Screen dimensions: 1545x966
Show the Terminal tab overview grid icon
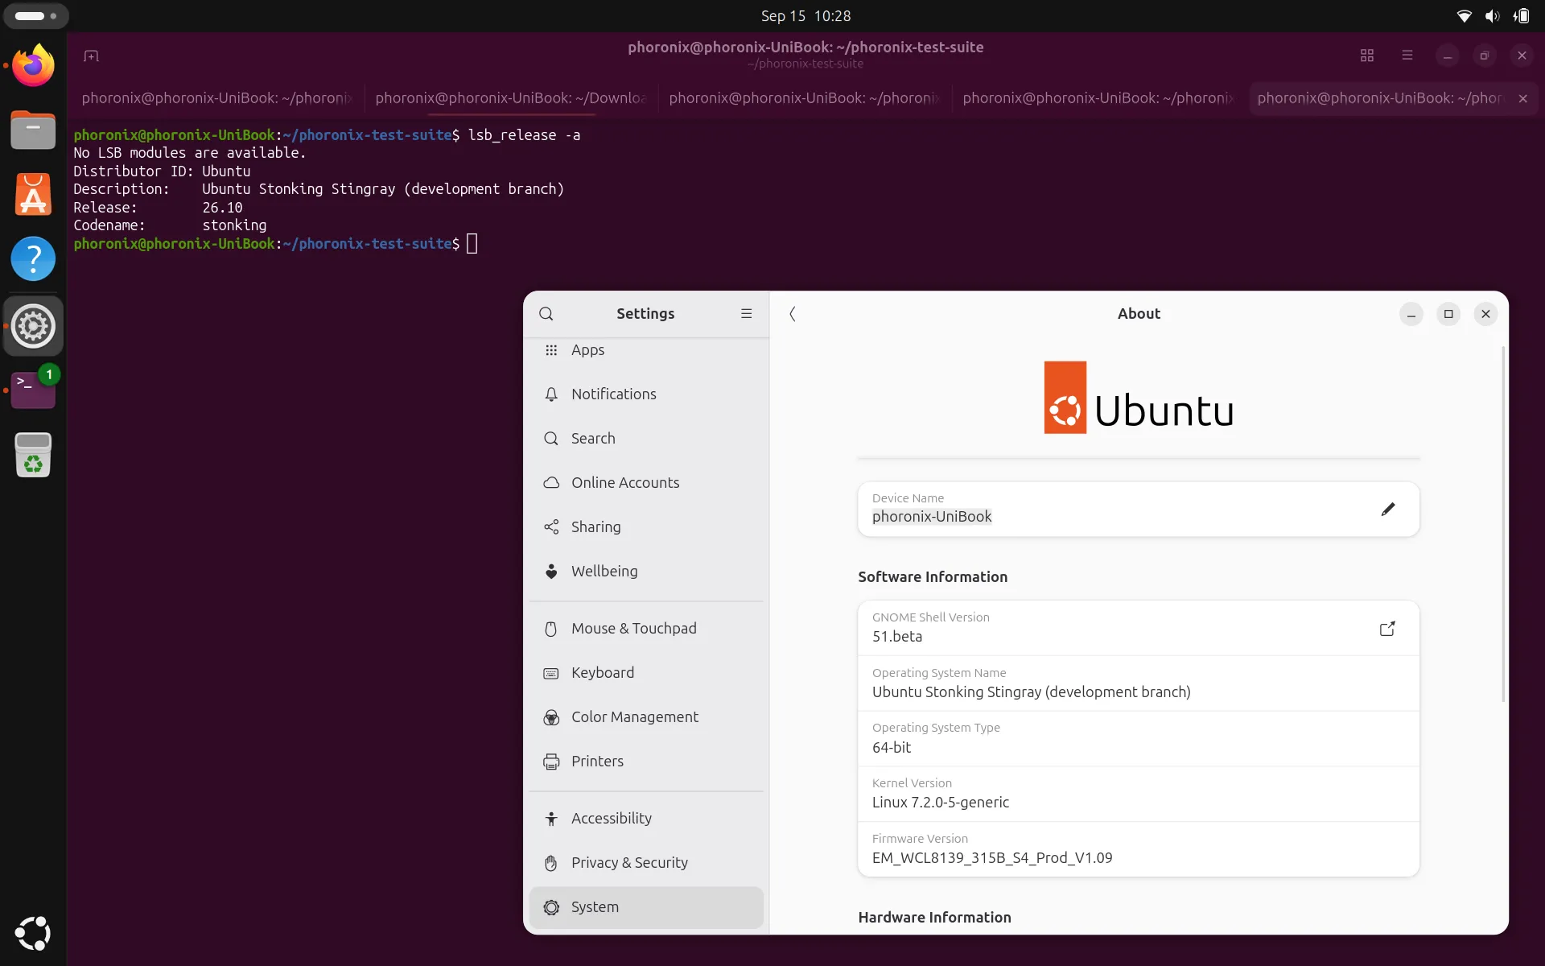[1366, 56]
